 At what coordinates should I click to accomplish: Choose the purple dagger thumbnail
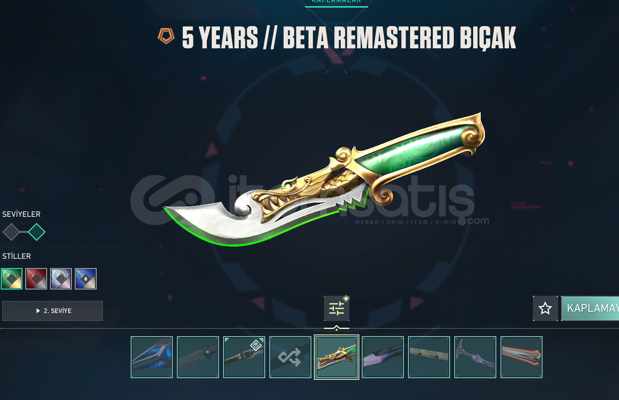click(383, 357)
